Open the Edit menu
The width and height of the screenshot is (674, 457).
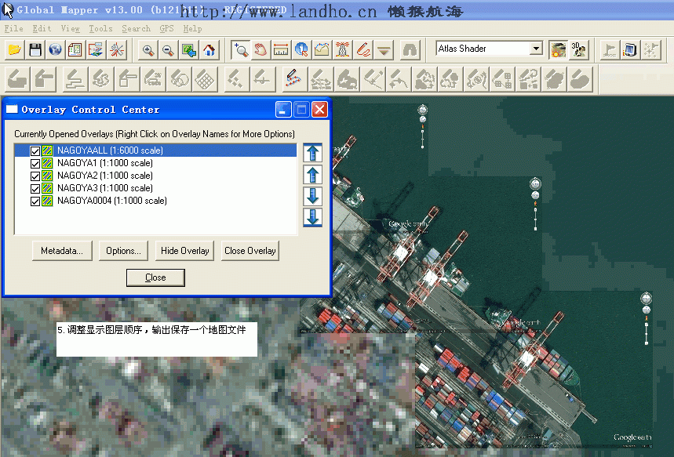click(42, 29)
